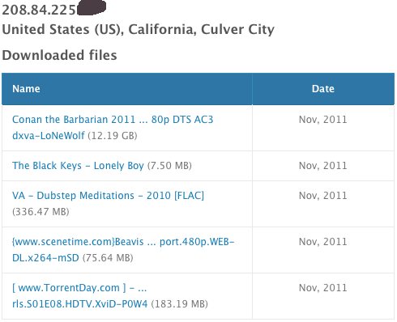
Task: Click the Culver City location text
Action: 237,29
